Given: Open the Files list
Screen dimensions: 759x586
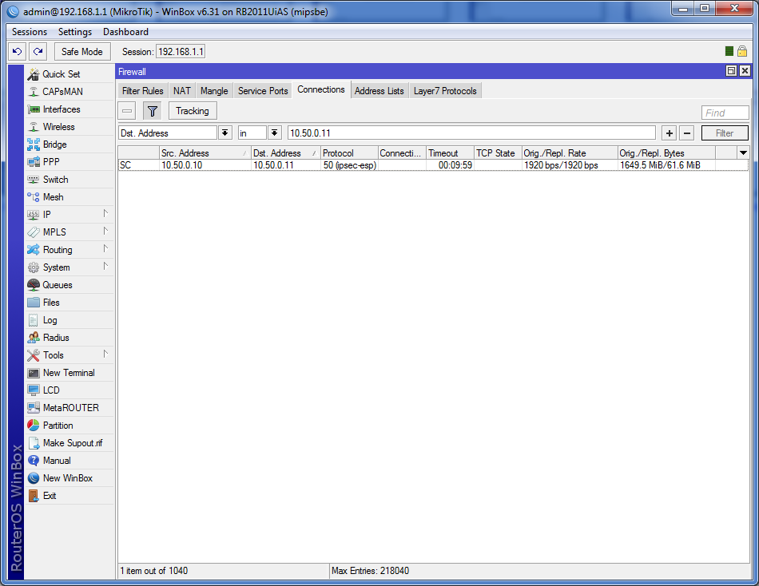Looking at the screenshot, I should (x=70, y=303).
